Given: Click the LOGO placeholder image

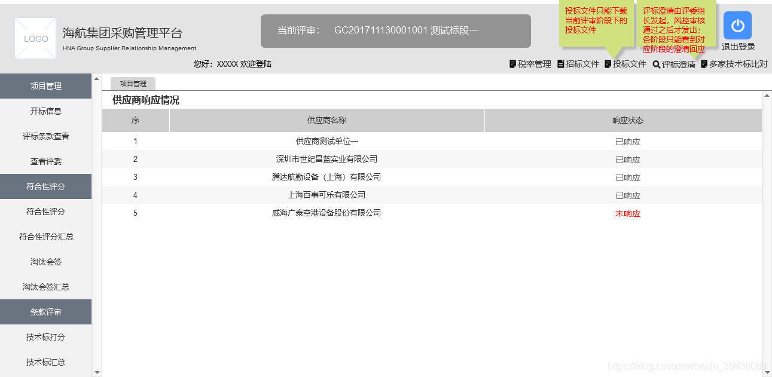Looking at the screenshot, I should (x=36, y=38).
